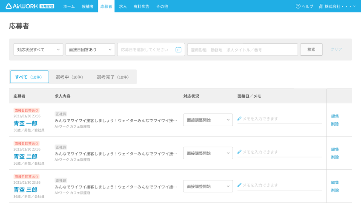Click job title text in 青空 三郎 row
The image size is (361, 211).
pos(116,187)
